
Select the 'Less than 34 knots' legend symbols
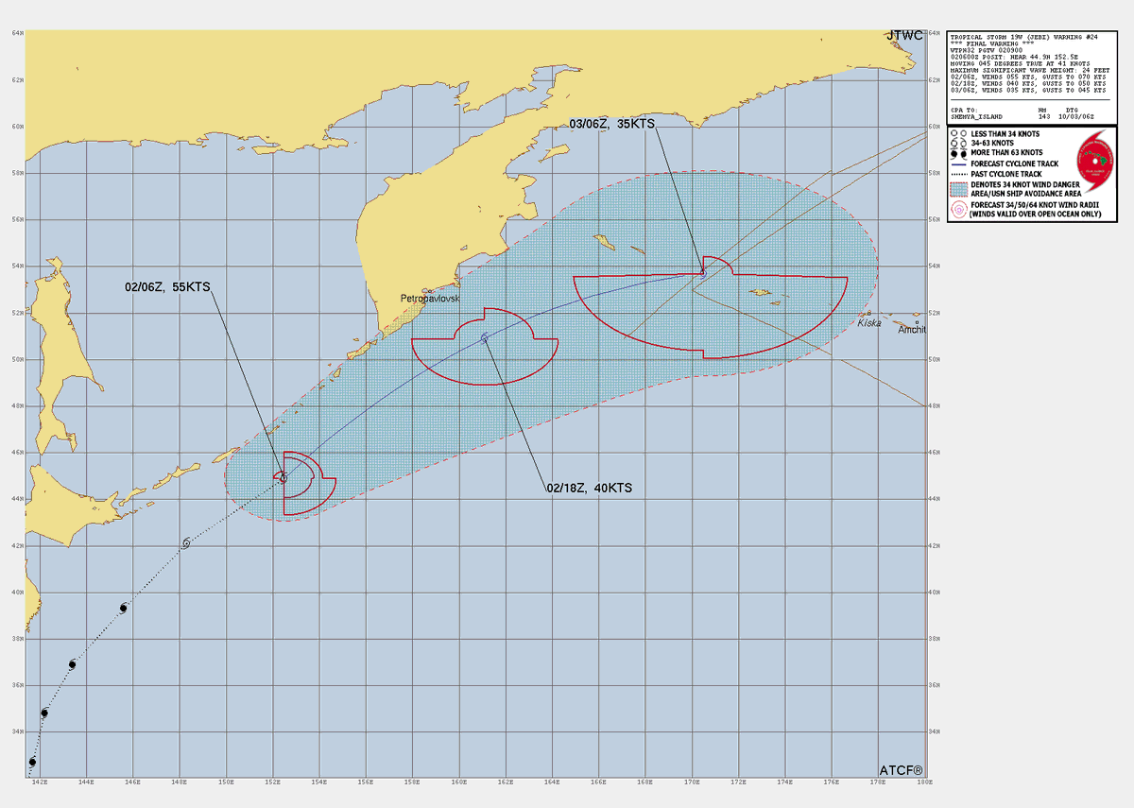point(958,133)
